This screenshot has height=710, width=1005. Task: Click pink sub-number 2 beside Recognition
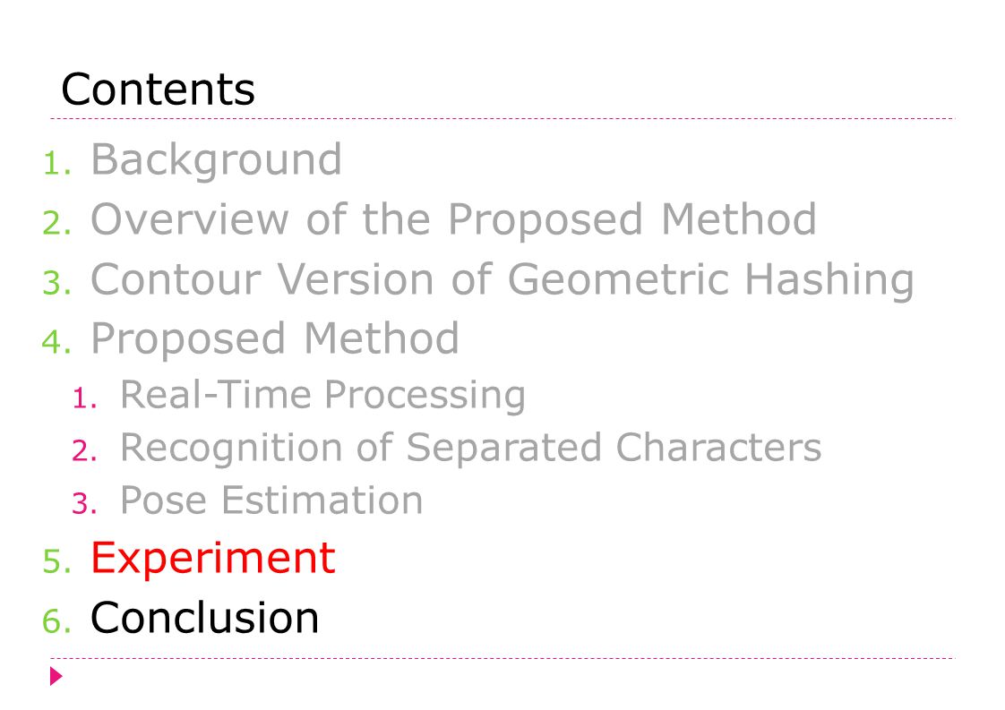coord(84,451)
